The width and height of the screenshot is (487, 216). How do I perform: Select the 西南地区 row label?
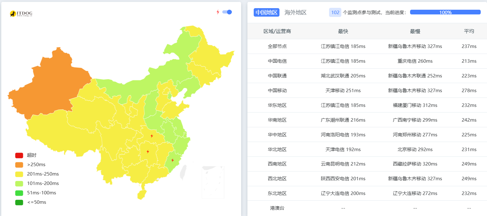tap(277, 164)
